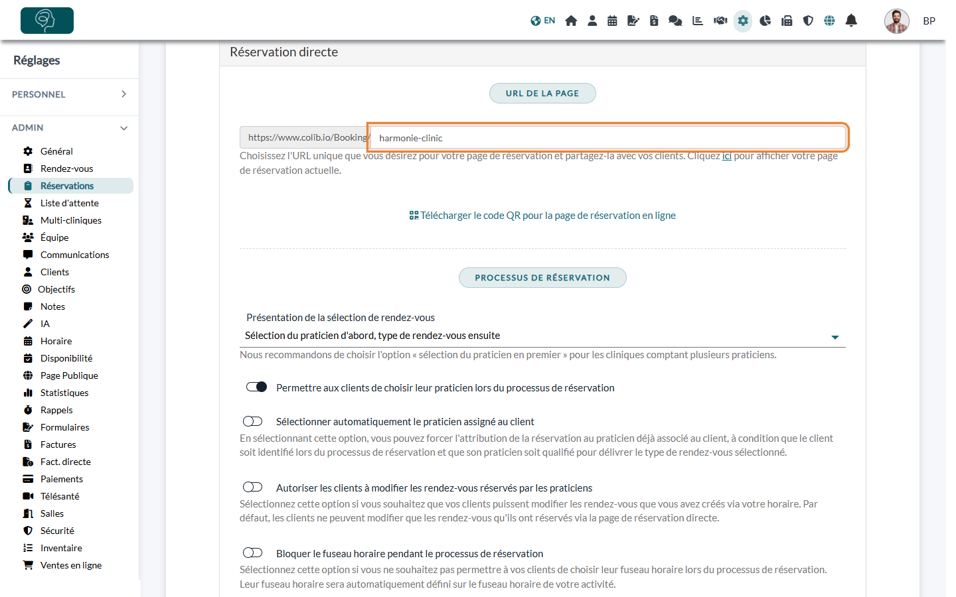Viewport: 956px width, 597px height.
Task: Open Liste d'attente settings
Action: pos(70,203)
